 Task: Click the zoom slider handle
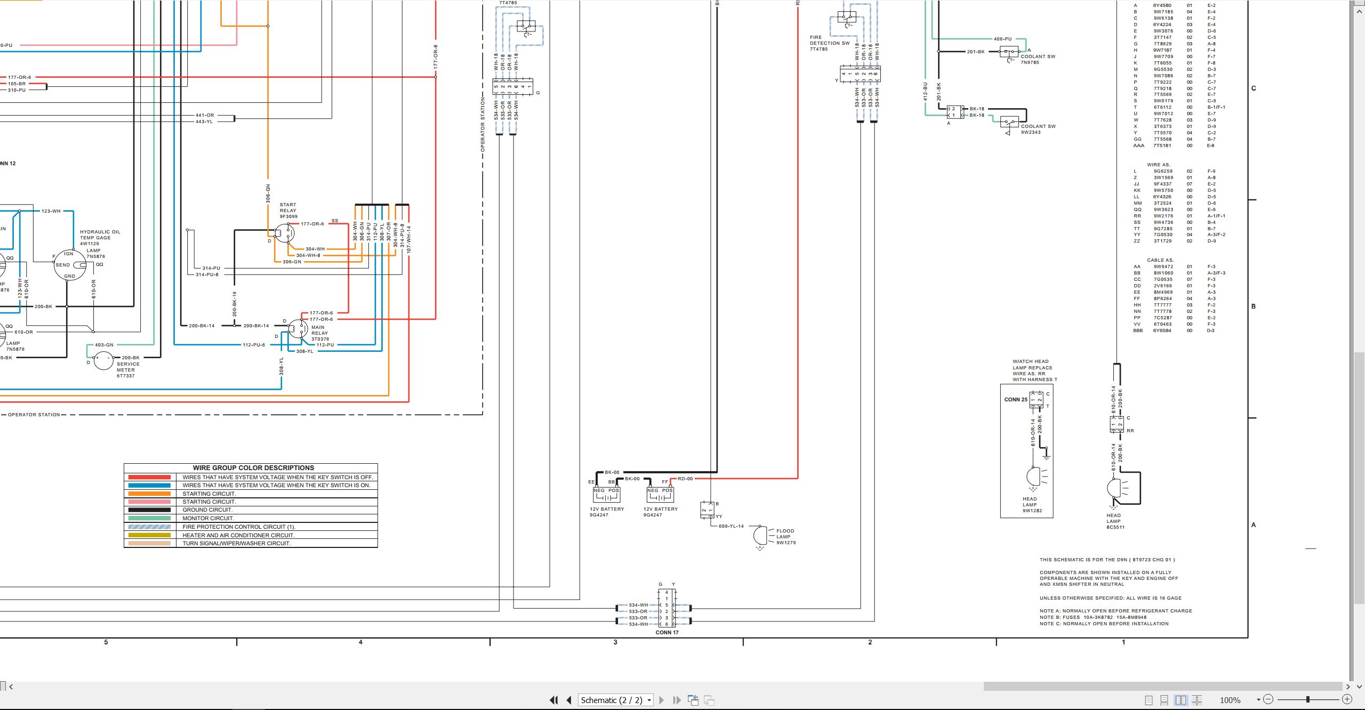1308,699
